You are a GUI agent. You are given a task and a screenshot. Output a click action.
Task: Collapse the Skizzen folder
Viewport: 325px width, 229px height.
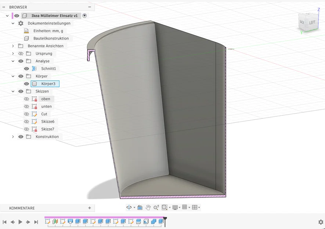click(x=13, y=91)
